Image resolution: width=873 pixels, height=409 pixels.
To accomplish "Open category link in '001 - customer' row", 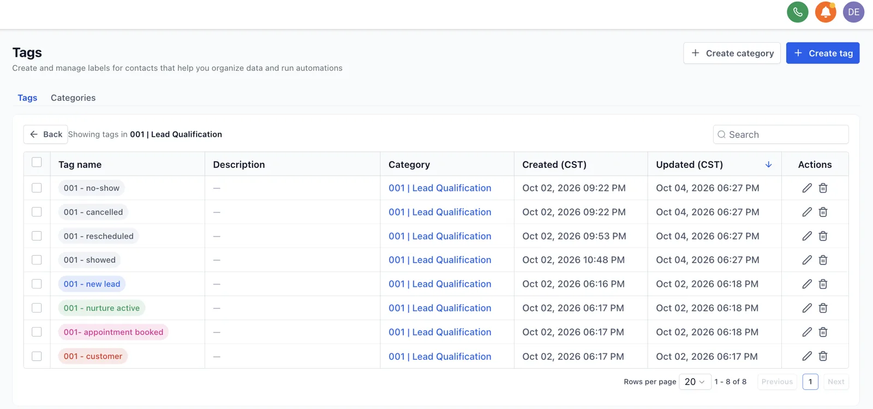I will (x=440, y=357).
